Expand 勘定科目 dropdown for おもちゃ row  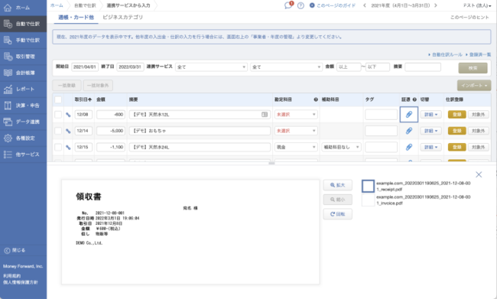coord(296,131)
